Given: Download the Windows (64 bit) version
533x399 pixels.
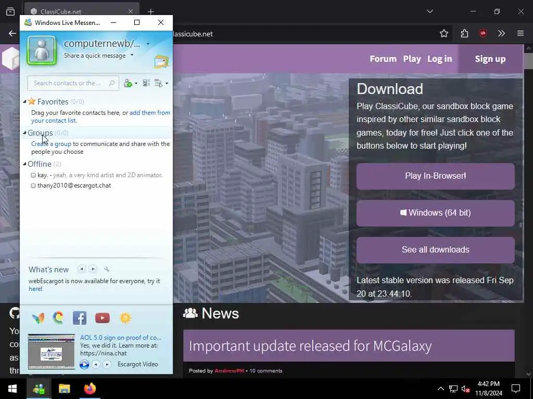Looking at the screenshot, I should click(436, 212).
